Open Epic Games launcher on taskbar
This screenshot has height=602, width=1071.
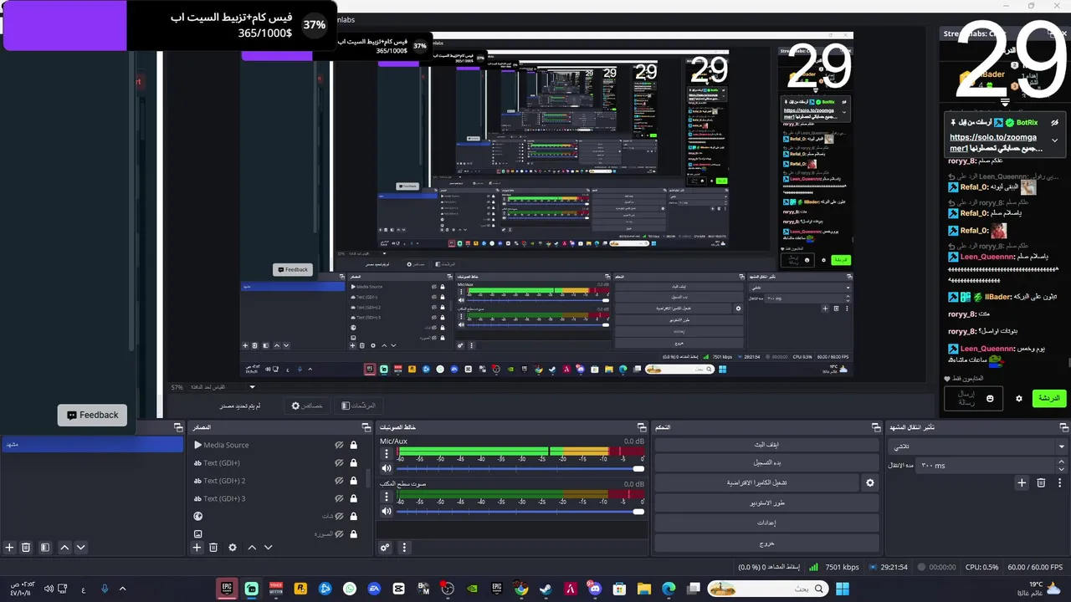coord(226,589)
